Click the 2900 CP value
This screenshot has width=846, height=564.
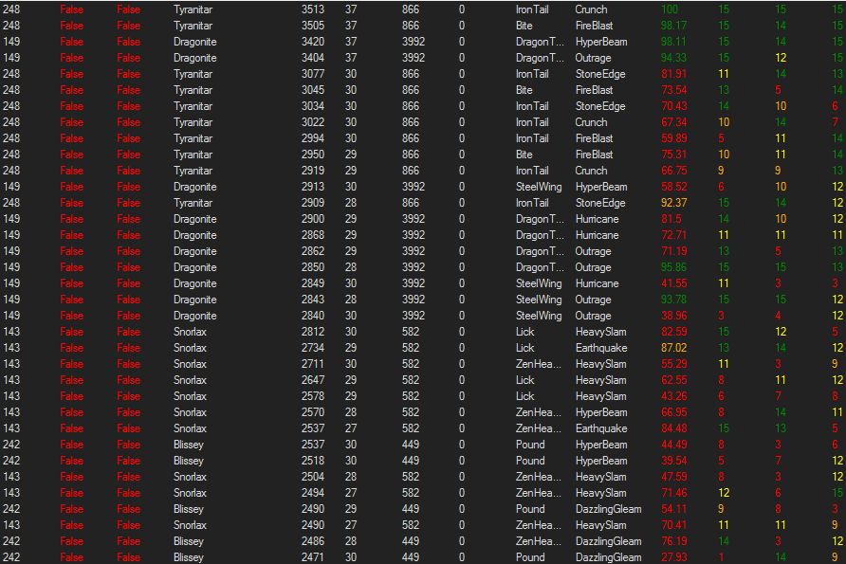312,220
